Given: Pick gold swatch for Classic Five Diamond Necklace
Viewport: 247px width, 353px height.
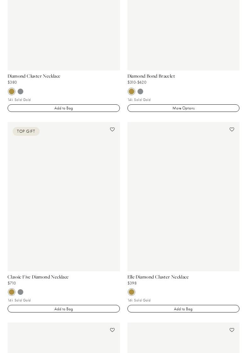Looking at the screenshot, I should pos(12,292).
